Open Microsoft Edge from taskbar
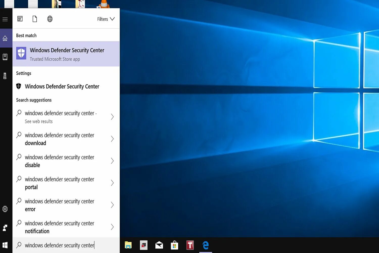Screen dimensions: 379x253 point(206,245)
